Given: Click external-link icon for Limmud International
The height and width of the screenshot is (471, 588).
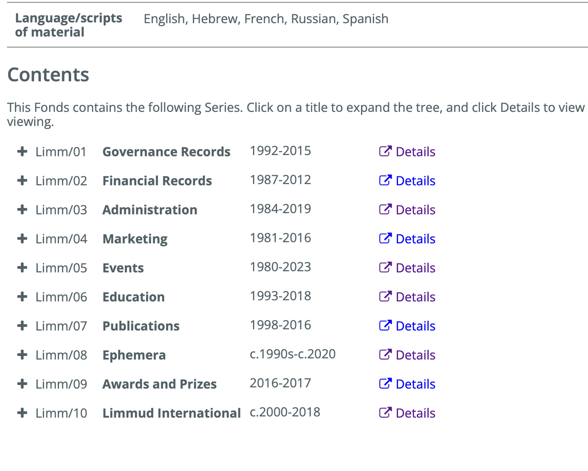Looking at the screenshot, I should 385,412.
